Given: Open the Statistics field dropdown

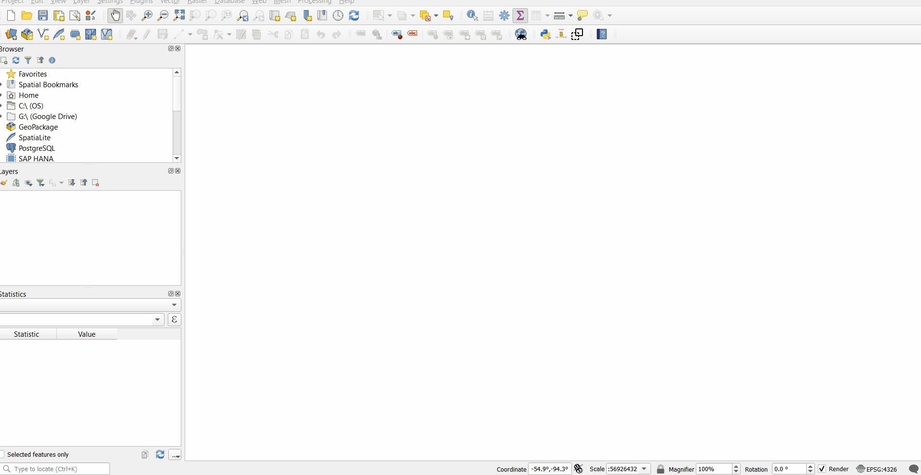Looking at the screenshot, I should (x=157, y=320).
